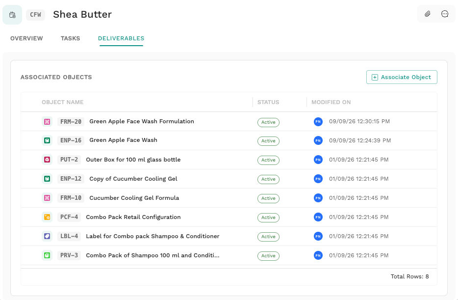458x300 pixels.
Task: Switch to the Overview tab
Action: [26, 38]
